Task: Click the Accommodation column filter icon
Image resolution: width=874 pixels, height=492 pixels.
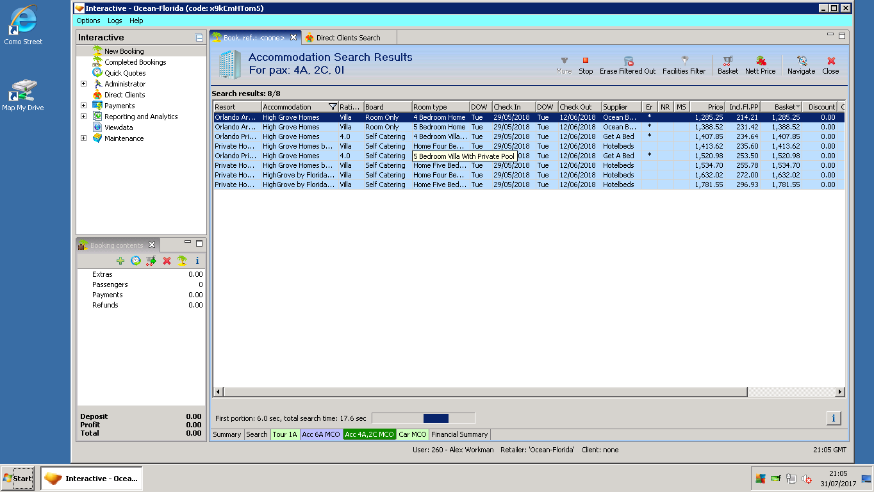Action: (x=333, y=107)
